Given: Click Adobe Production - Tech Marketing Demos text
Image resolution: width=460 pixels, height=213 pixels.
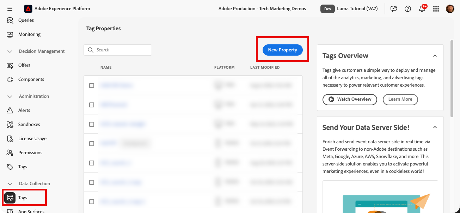Looking at the screenshot, I should [262, 9].
